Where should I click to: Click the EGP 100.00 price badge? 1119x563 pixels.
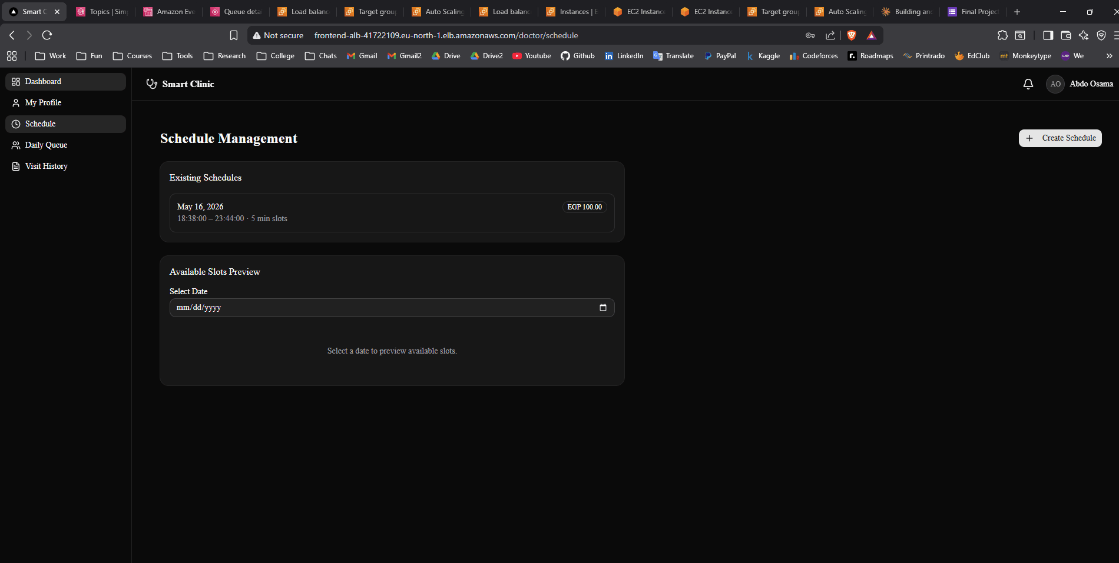(x=584, y=207)
